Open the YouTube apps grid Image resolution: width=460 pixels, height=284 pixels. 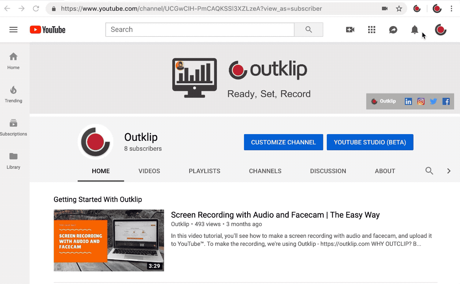(x=372, y=30)
